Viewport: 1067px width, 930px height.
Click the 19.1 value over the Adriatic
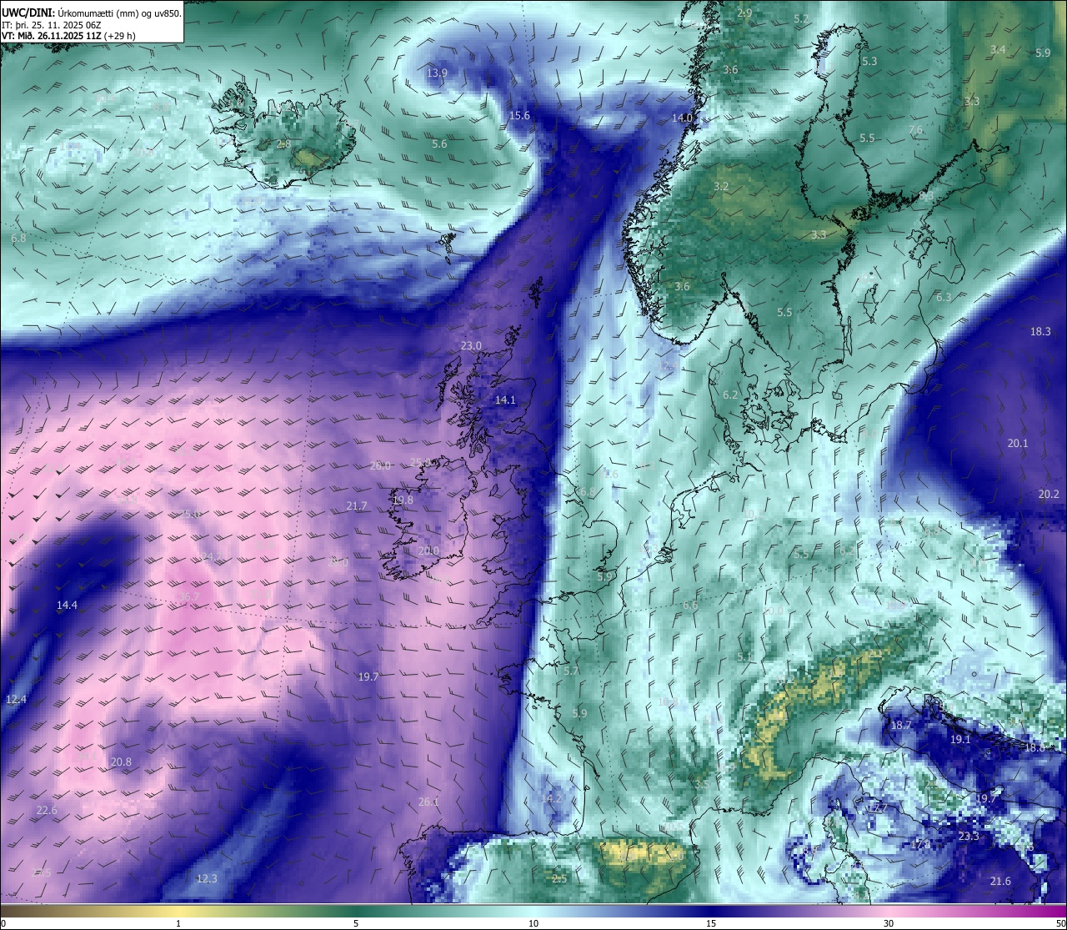click(x=960, y=740)
